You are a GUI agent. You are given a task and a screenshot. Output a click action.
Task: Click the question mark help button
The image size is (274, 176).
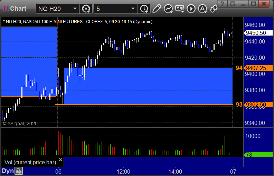coord(222,3)
